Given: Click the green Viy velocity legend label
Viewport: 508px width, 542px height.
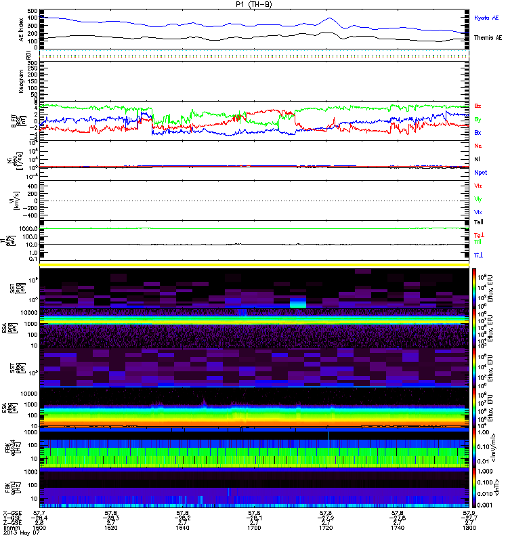Looking at the screenshot, I should [x=478, y=199].
